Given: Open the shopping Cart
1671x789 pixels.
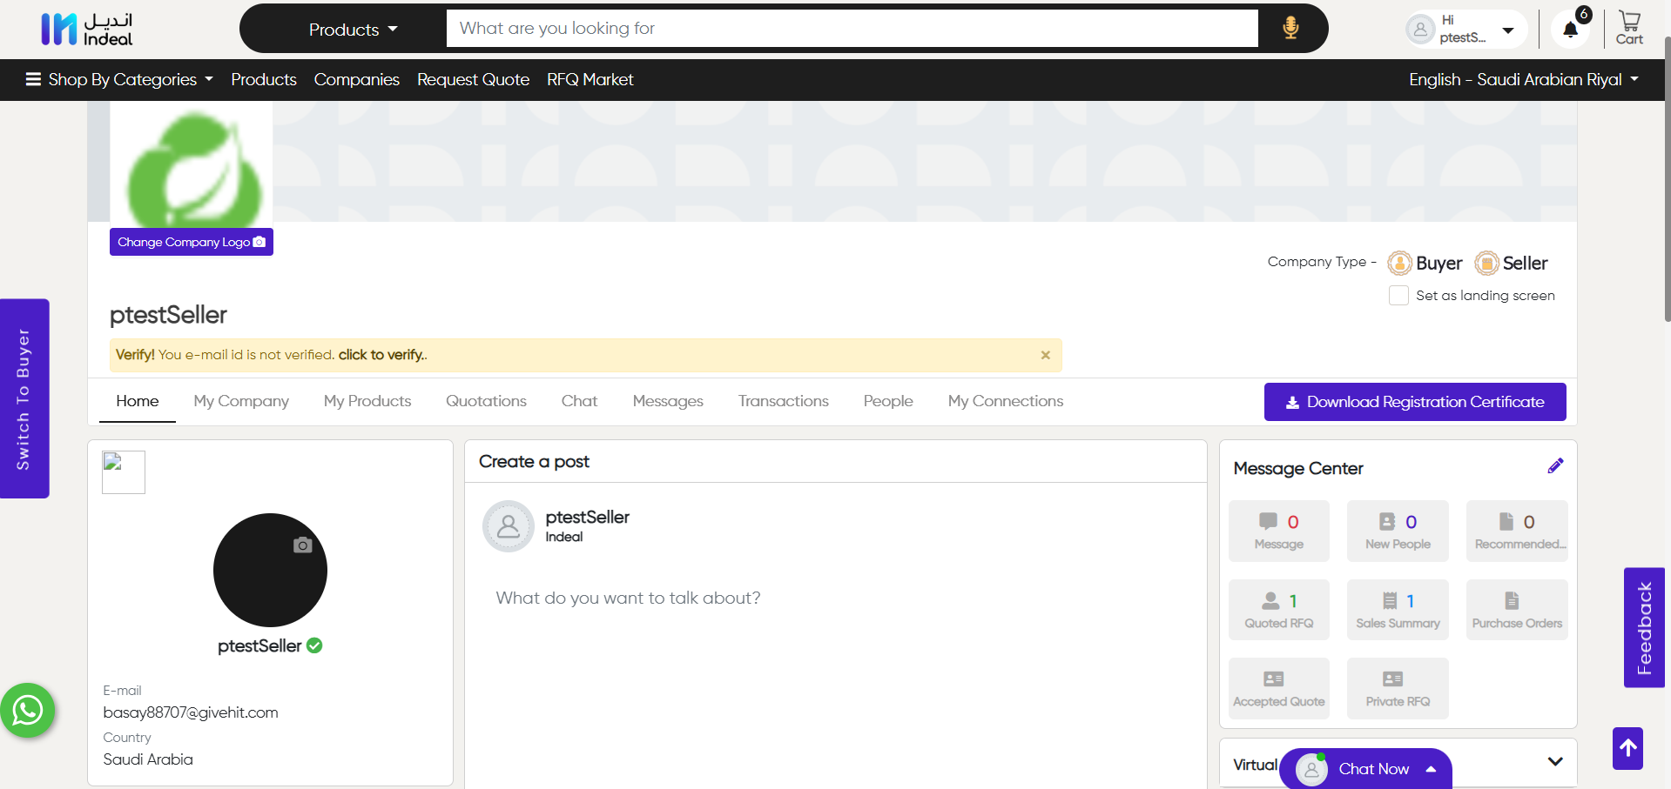Looking at the screenshot, I should pyautogui.click(x=1628, y=28).
